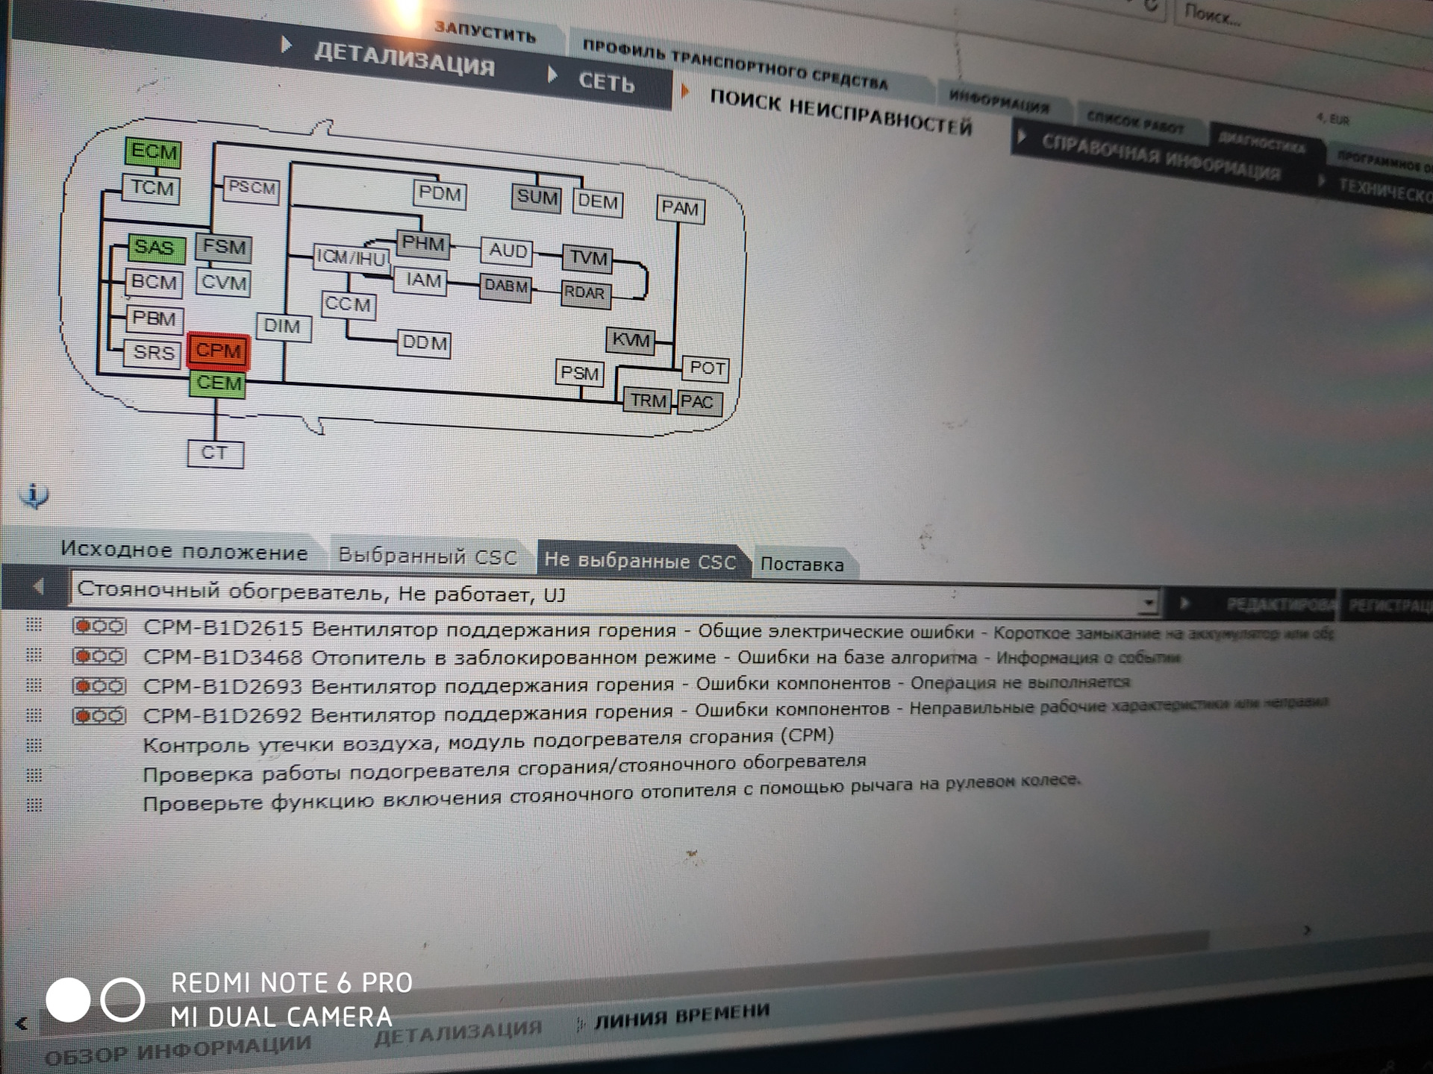Open the Поставка tab
Screen dimensions: 1433x1074
tap(802, 565)
